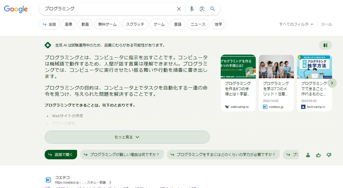Select the スクラッチ filter chip
Viewport: 343px width, 188px height.
pos(135,24)
